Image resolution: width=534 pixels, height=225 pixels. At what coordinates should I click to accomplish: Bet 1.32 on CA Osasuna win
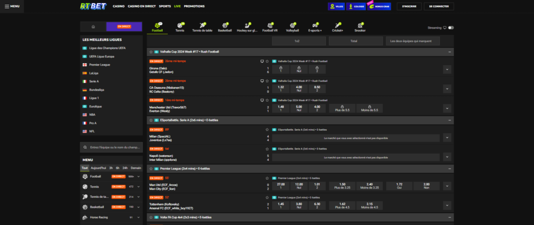coord(281,89)
